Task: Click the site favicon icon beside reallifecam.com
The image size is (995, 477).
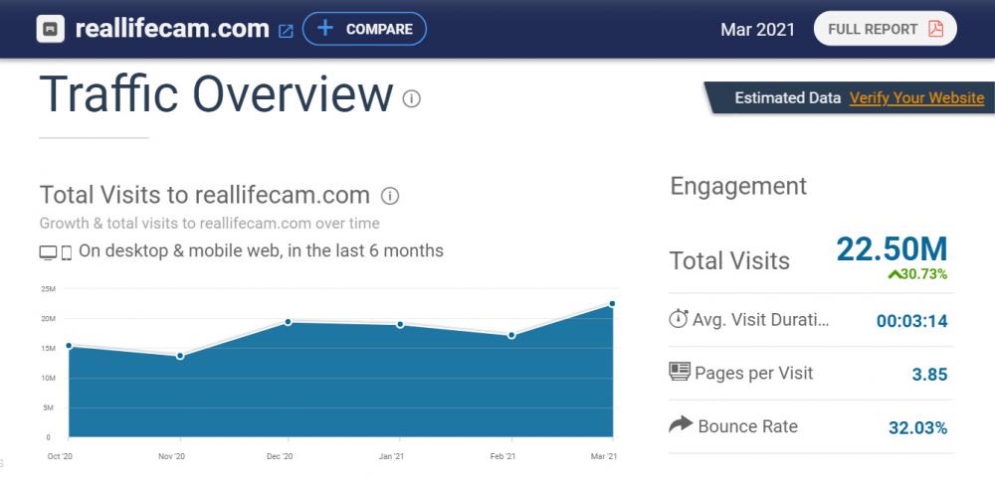Action: coord(51,29)
